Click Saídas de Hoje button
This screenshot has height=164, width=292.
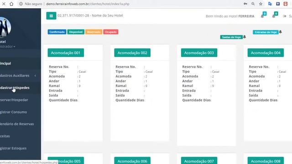tap(231, 37)
